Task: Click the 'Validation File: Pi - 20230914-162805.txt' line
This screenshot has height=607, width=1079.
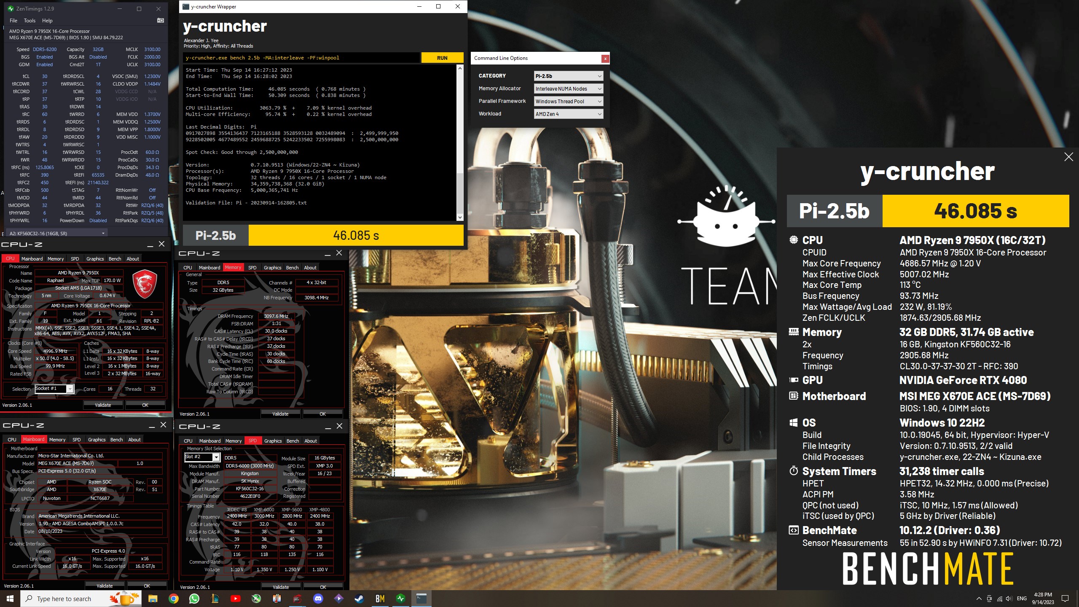Action: 246,203
